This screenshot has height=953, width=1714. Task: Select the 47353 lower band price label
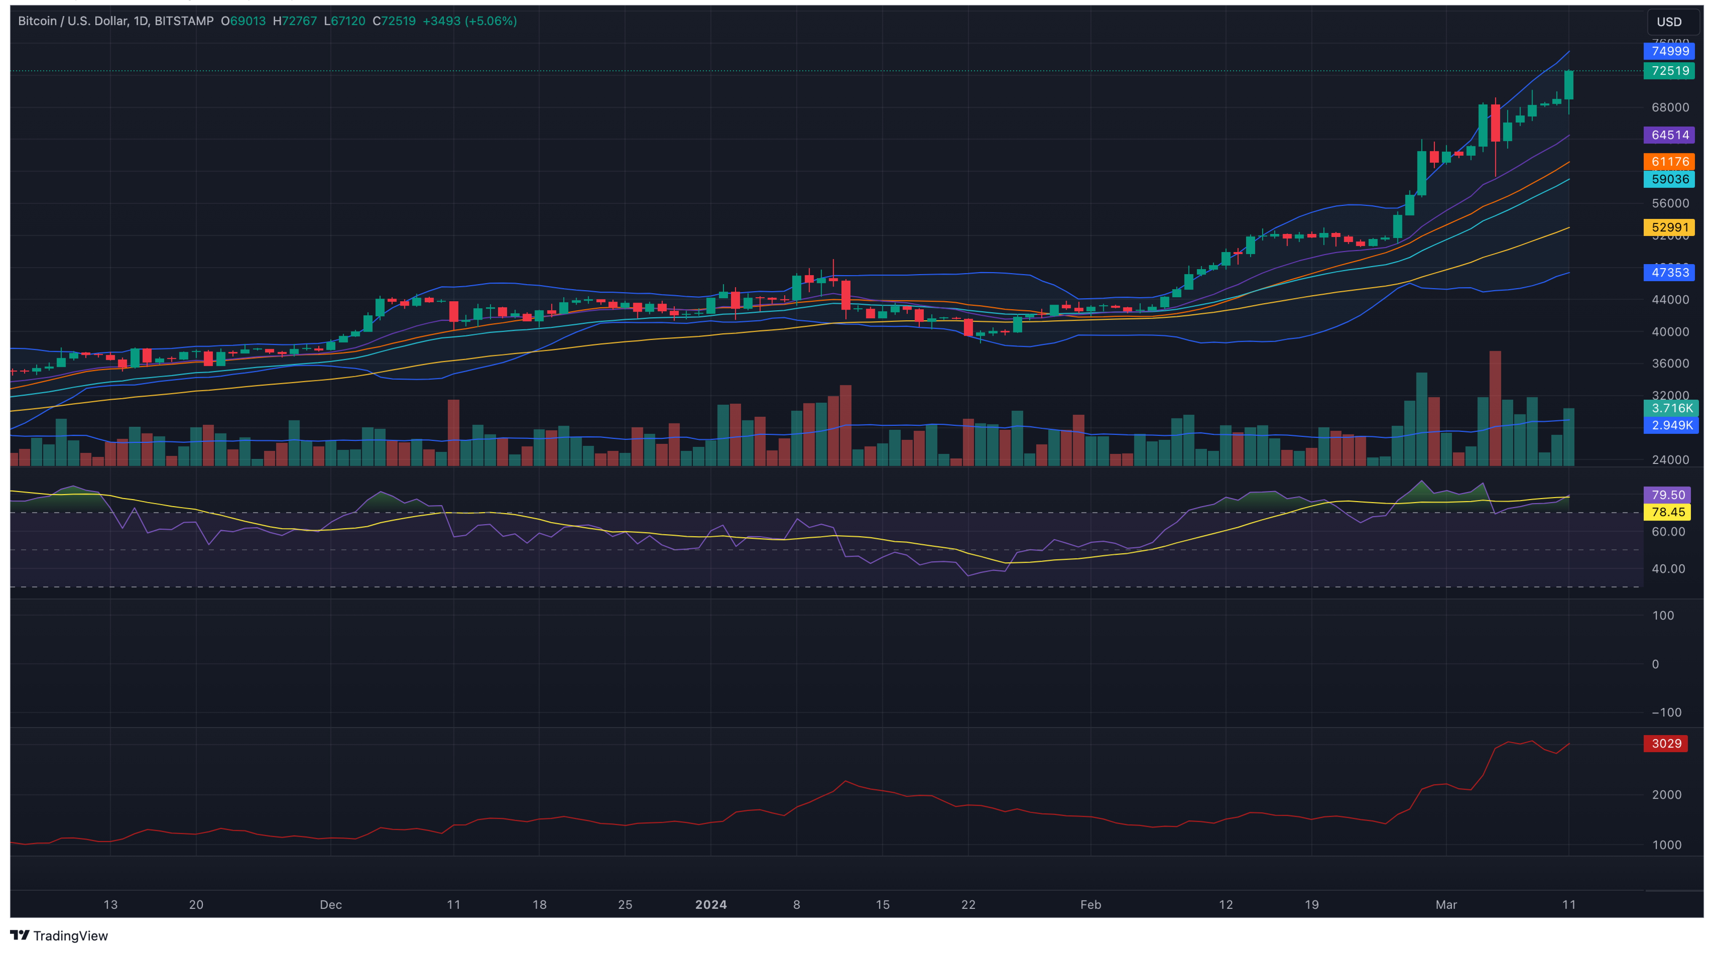tap(1669, 272)
